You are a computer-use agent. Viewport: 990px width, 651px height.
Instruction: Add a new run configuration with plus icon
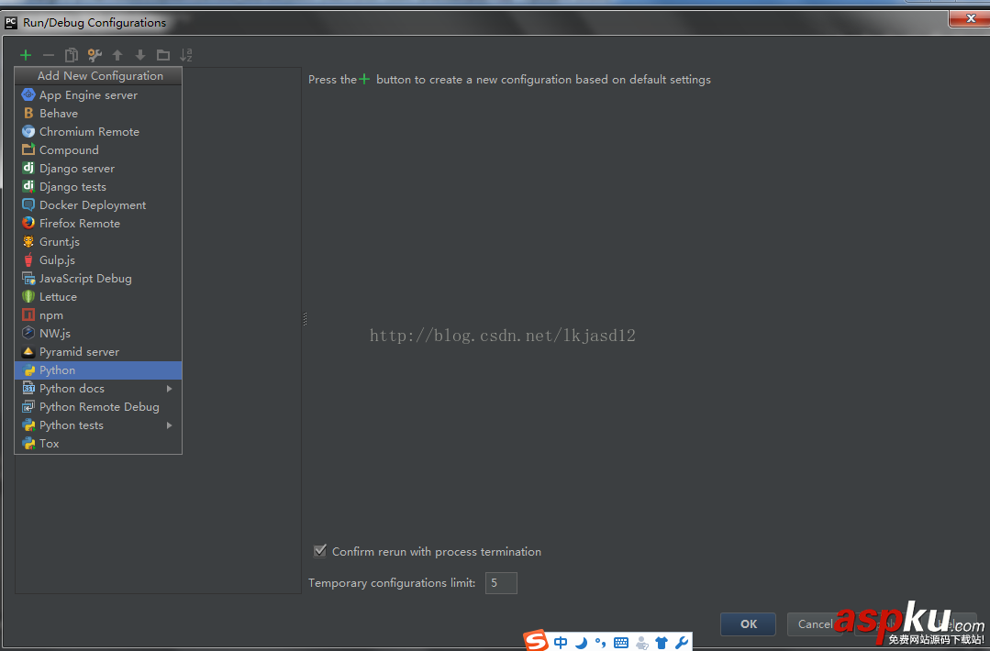(25, 55)
